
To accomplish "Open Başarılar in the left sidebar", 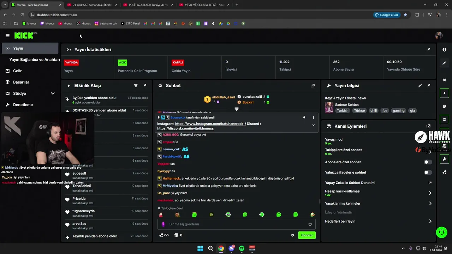I will pyautogui.click(x=30, y=82).
